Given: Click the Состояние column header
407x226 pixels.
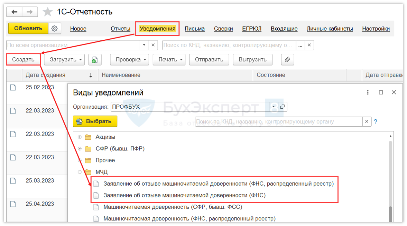Looking at the screenshot, I should coord(299,75).
